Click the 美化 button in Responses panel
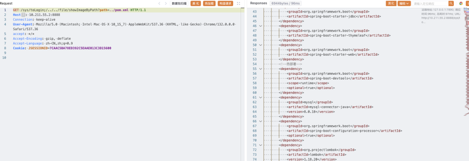The width and height of the screenshot is (469, 161). 391,3
